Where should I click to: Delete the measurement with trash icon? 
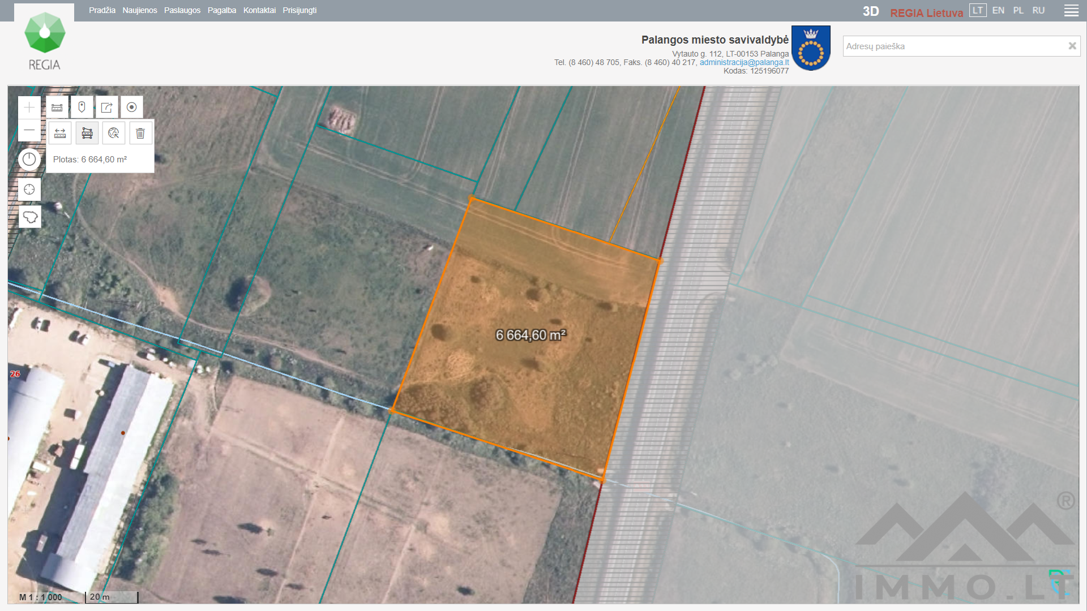tap(140, 133)
